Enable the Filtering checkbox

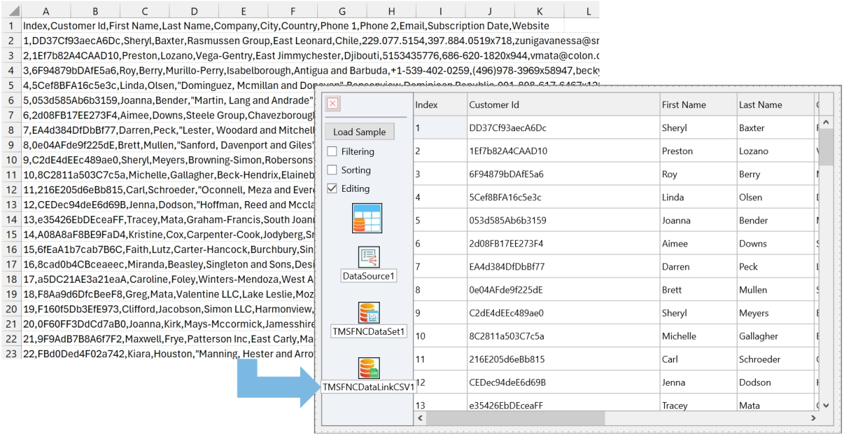(x=332, y=152)
